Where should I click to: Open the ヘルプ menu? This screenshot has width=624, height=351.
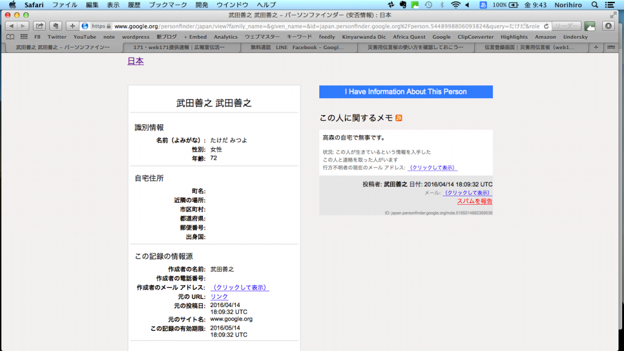(266, 5)
